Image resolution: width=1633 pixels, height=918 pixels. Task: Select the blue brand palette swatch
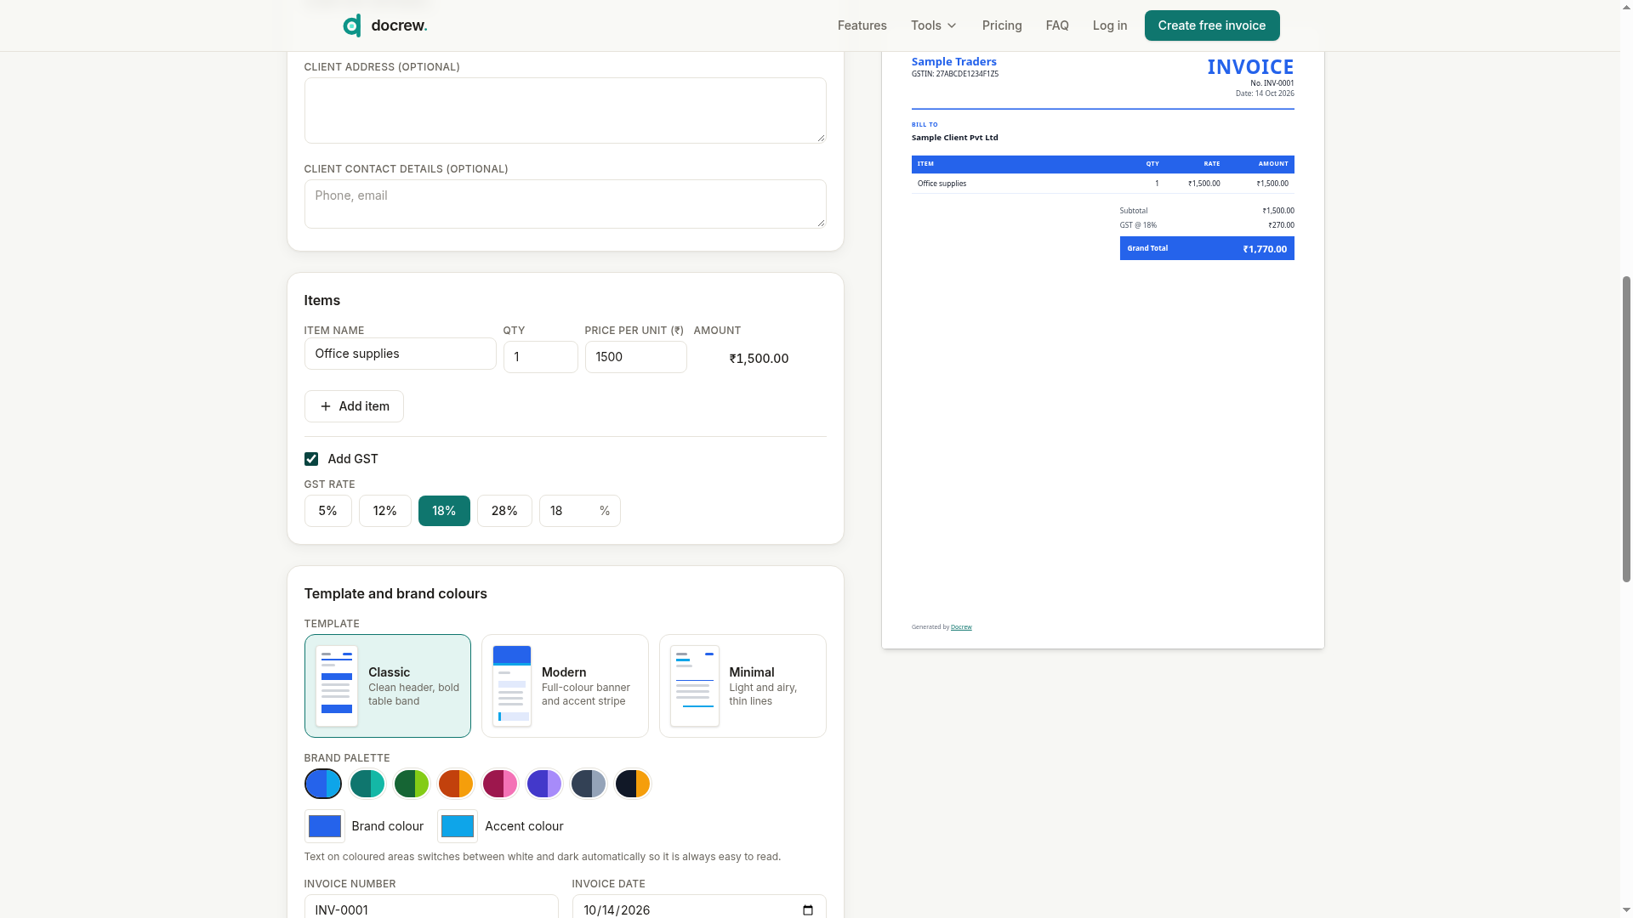click(323, 784)
